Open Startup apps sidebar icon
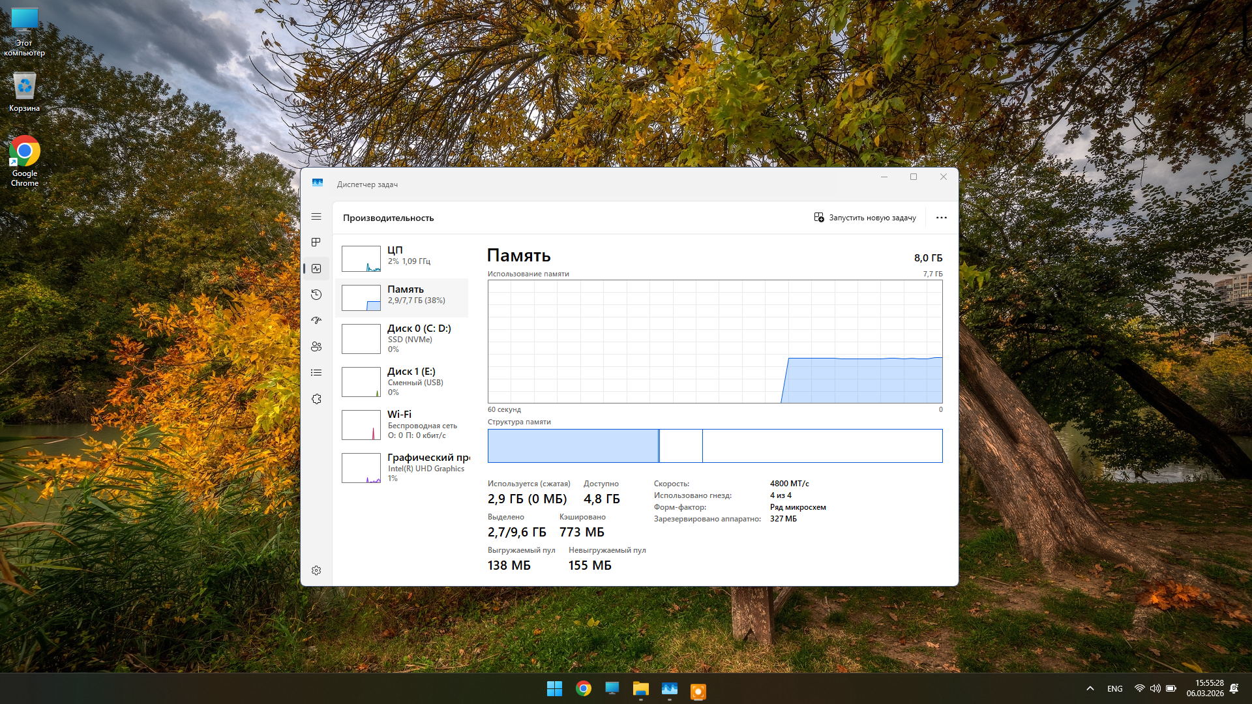The width and height of the screenshot is (1252, 704). [316, 321]
